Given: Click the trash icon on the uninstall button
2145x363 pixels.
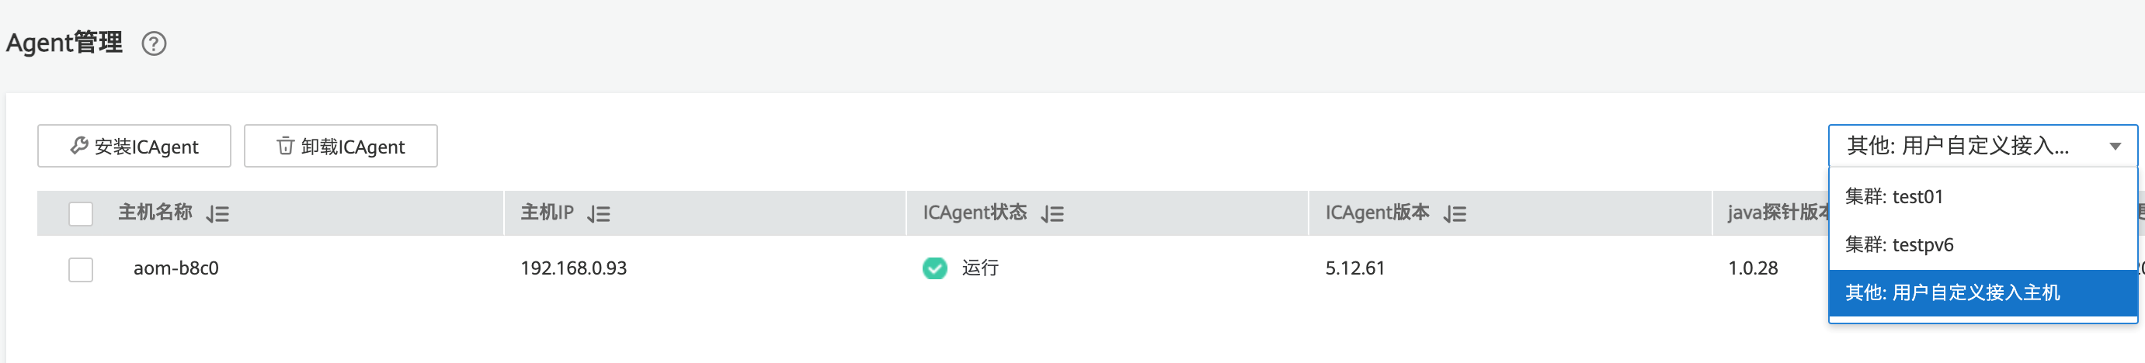Looking at the screenshot, I should (x=285, y=146).
